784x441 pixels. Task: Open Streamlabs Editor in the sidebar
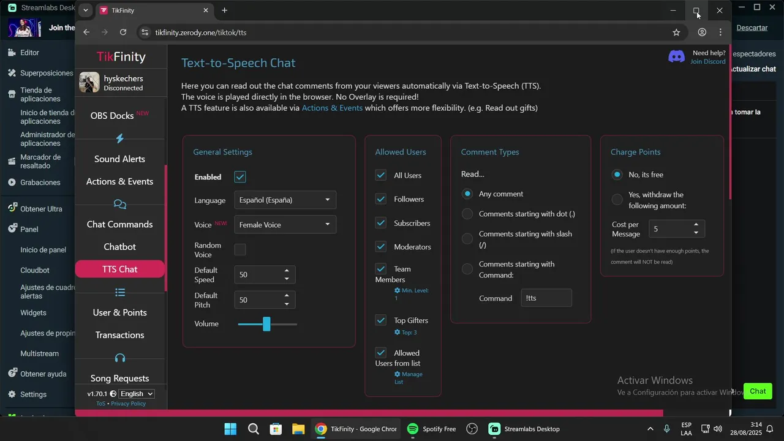pyautogui.click(x=29, y=53)
